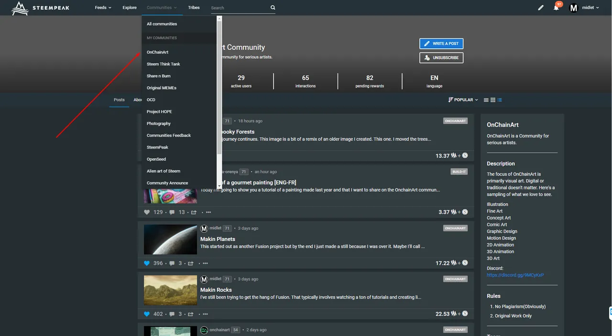Switch to the Posts tab
The image size is (612, 336).
[x=119, y=100]
